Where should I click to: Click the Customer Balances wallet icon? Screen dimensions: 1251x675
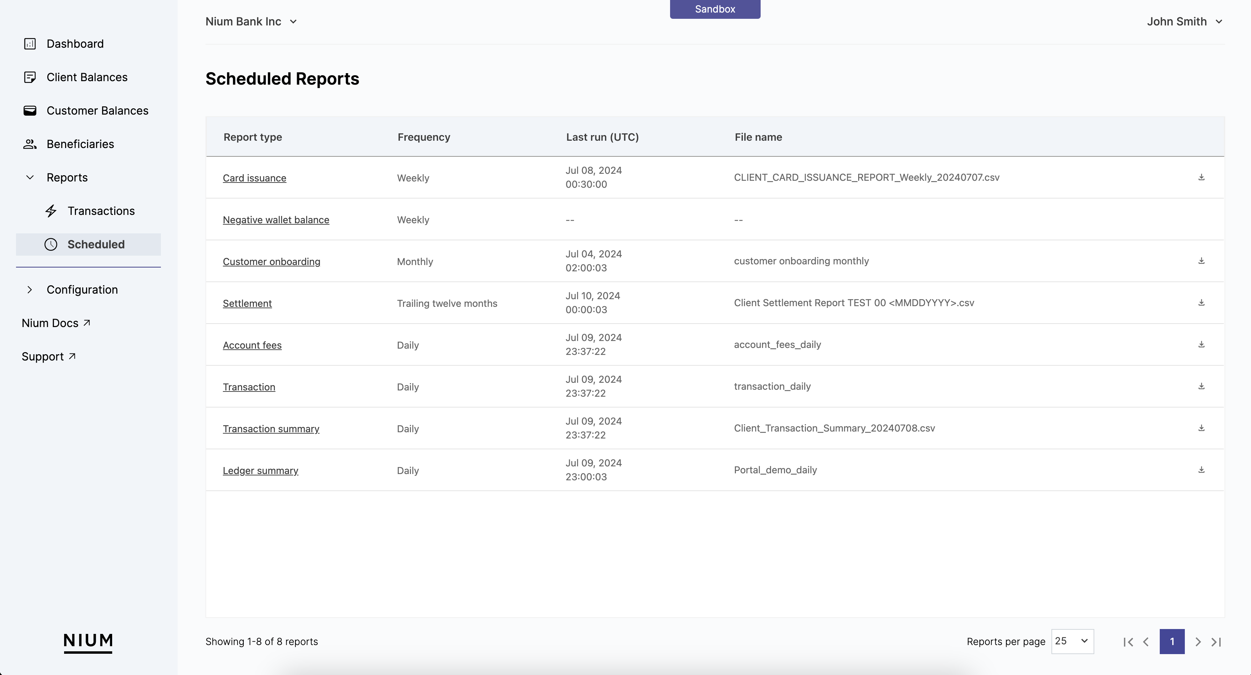[30, 111]
